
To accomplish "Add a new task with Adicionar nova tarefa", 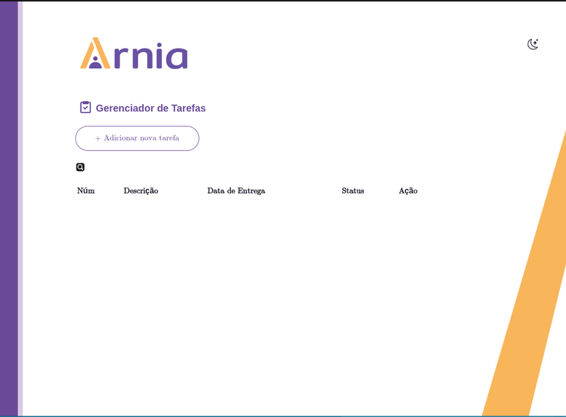I will pyautogui.click(x=137, y=138).
